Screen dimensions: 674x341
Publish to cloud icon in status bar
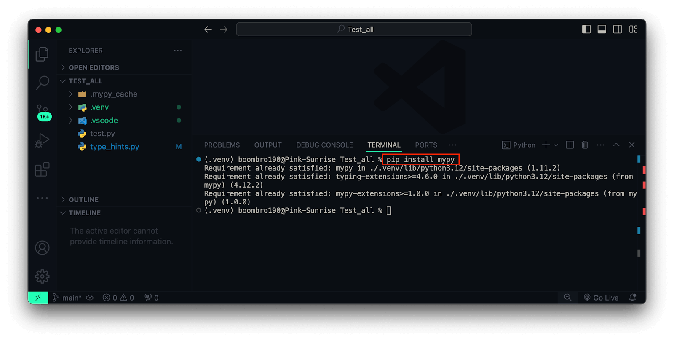click(x=90, y=298)
